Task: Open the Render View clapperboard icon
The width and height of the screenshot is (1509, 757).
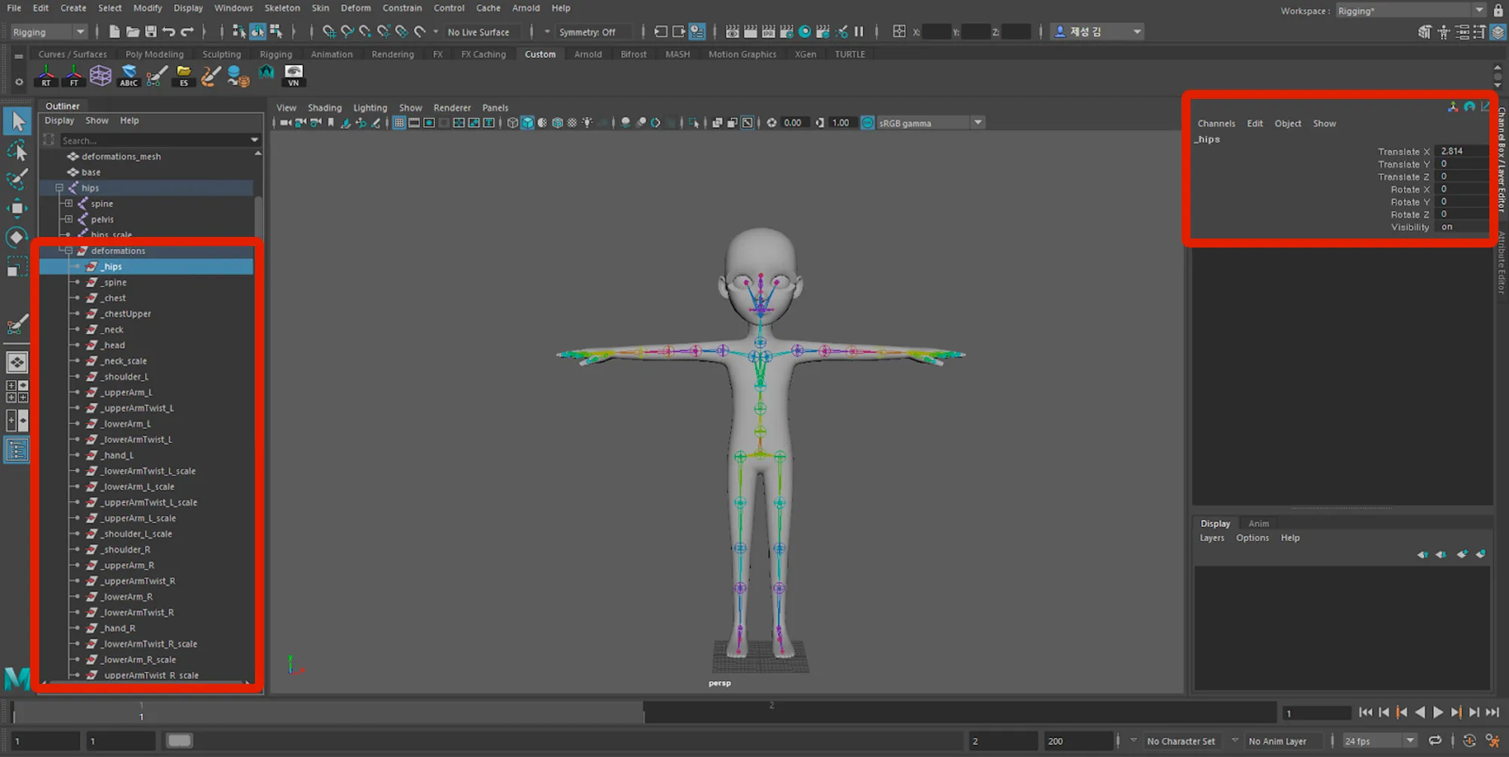Action: (x=732, y=32)
